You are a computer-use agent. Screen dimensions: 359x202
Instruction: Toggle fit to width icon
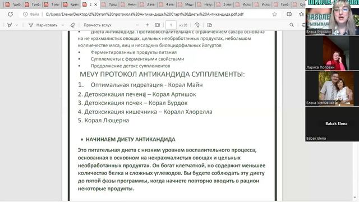tap(158, 25)
